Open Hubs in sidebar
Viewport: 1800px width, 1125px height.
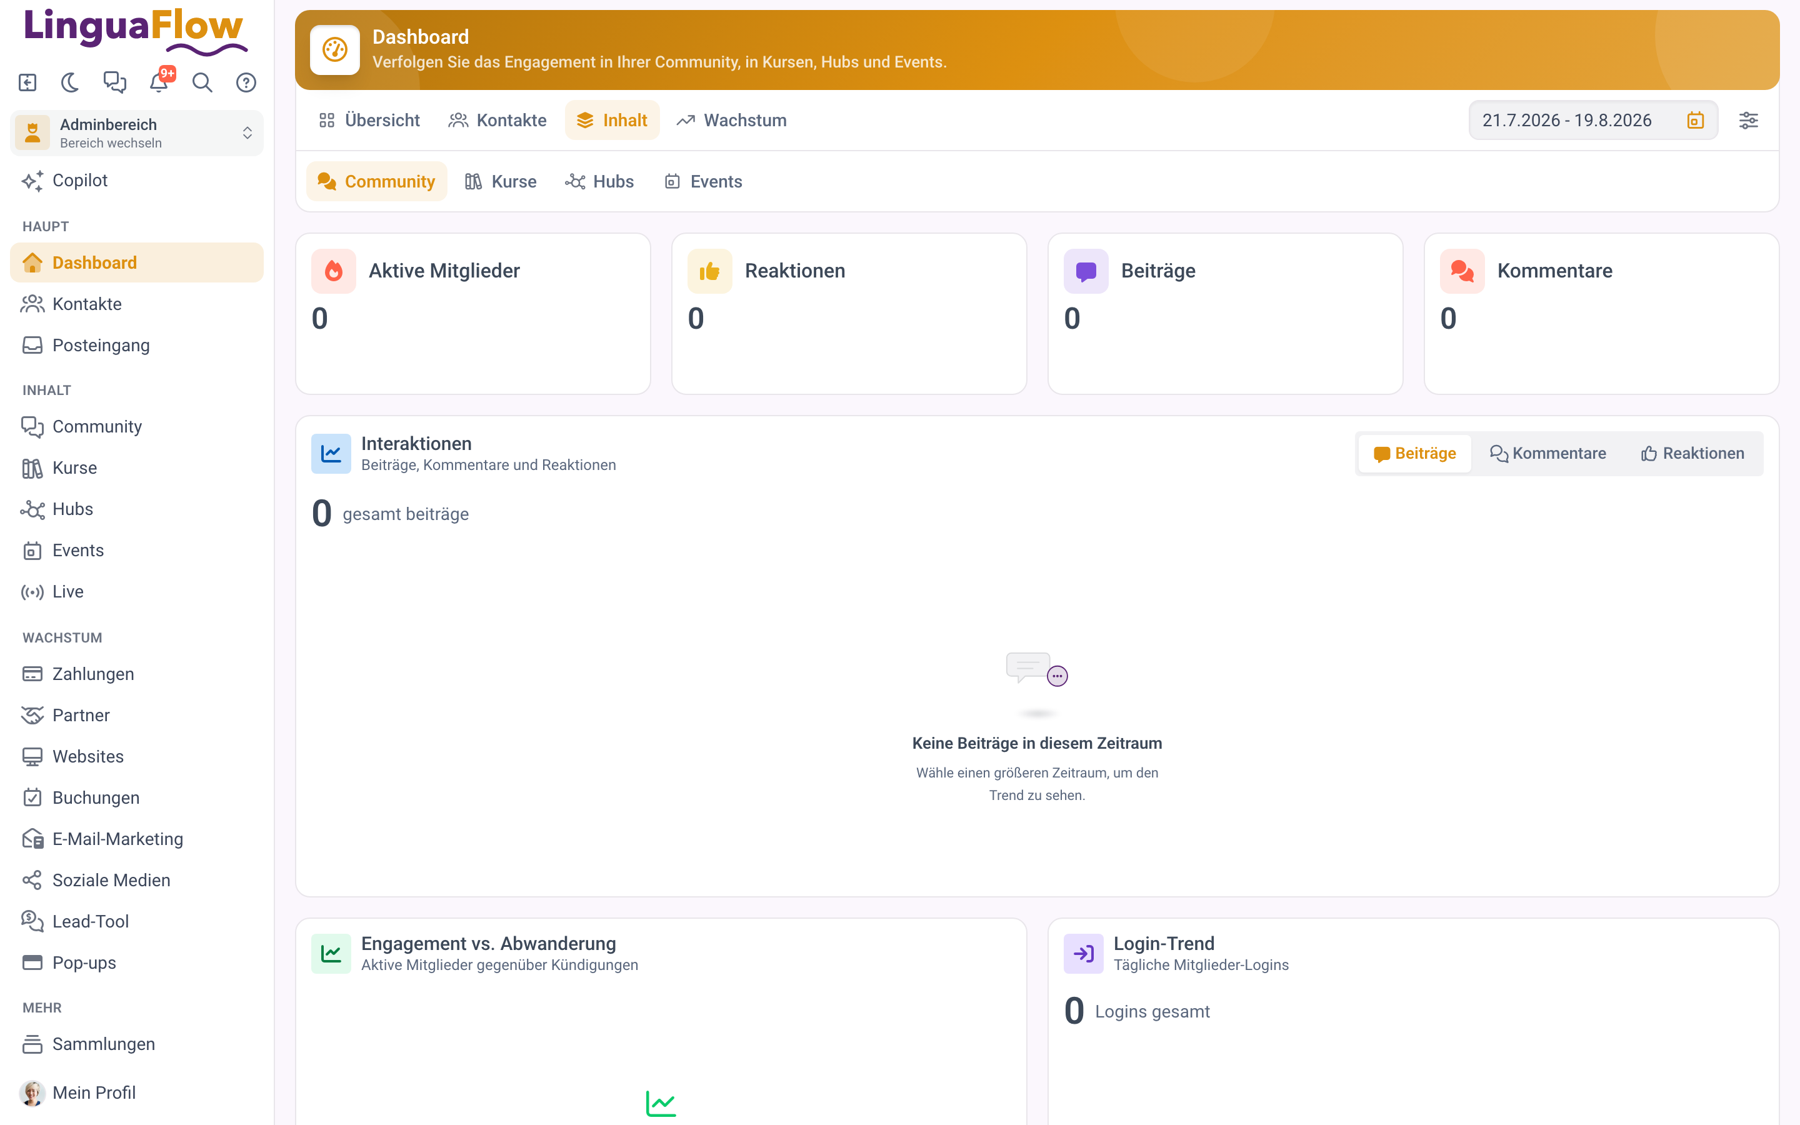coord(137,509)
